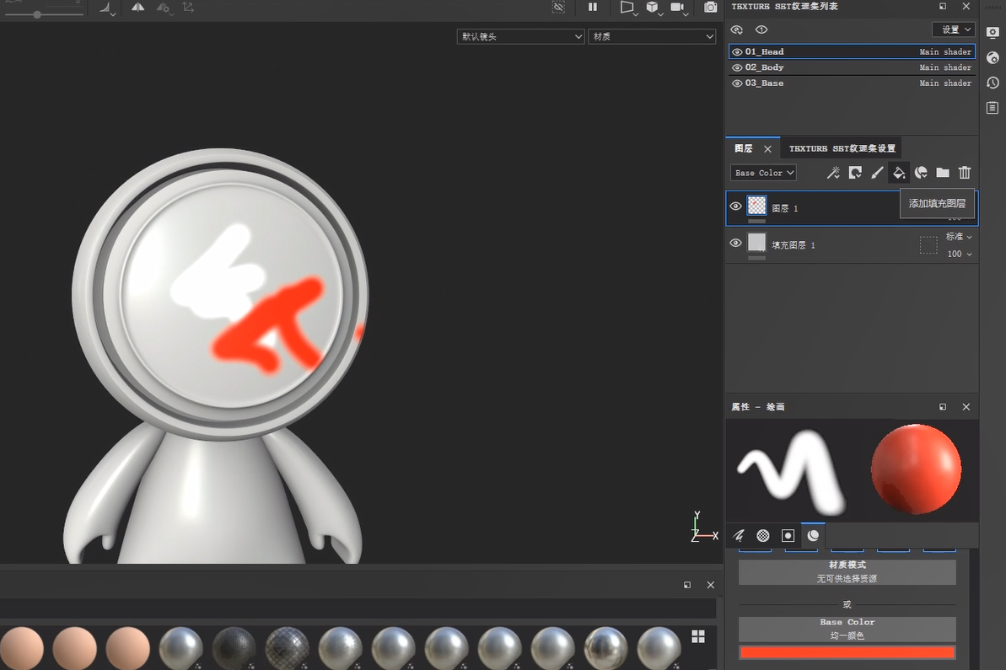Open the history panel clock icon

point(993,83)
